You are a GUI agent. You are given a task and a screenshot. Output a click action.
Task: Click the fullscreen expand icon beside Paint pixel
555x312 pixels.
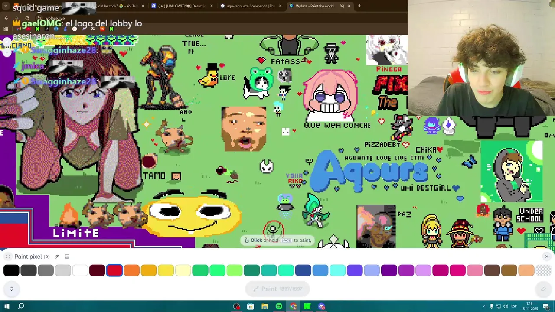click(x=8, y=257)
